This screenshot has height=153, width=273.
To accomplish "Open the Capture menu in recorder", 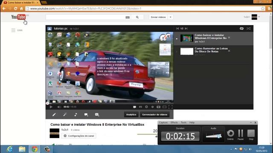I will (163, 122).
